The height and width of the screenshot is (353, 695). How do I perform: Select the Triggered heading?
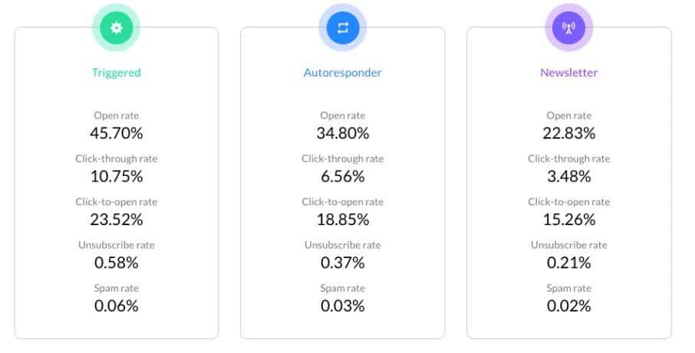tap(116, 73)
